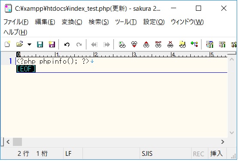The height and width of the screenshot is (161, 238).
Task: Open the type-specific settings icon
Action: (222, 44)
